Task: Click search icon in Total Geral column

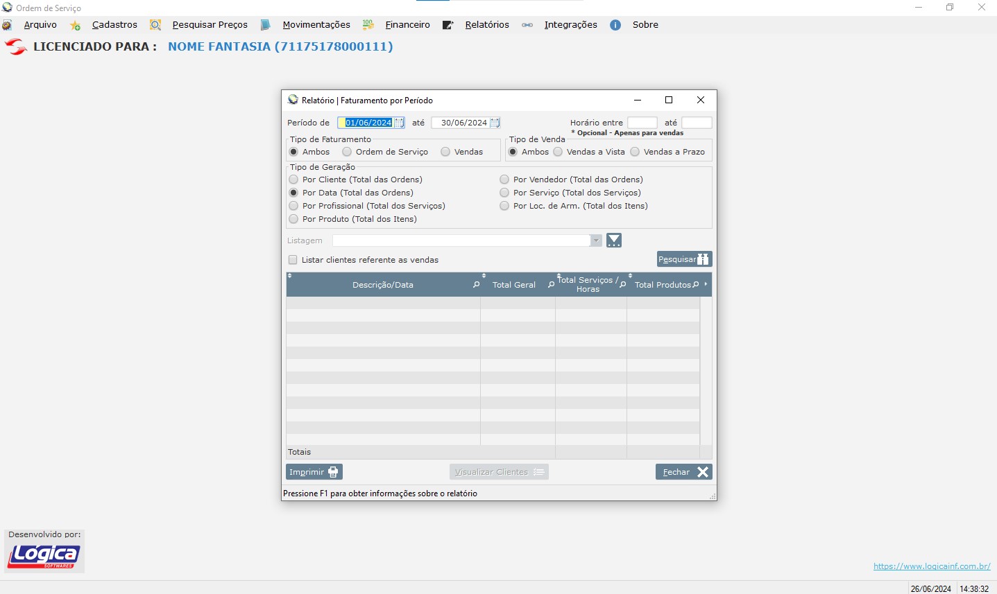Action: (551, 285)
